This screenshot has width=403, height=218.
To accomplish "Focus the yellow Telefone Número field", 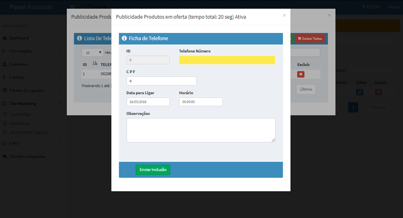I will [x=227, y=60].
